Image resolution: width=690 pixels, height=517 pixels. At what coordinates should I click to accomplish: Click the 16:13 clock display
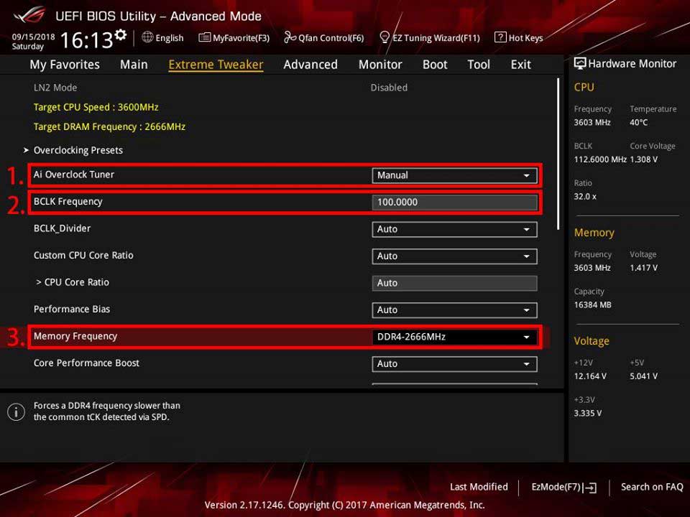click(87, 40)
